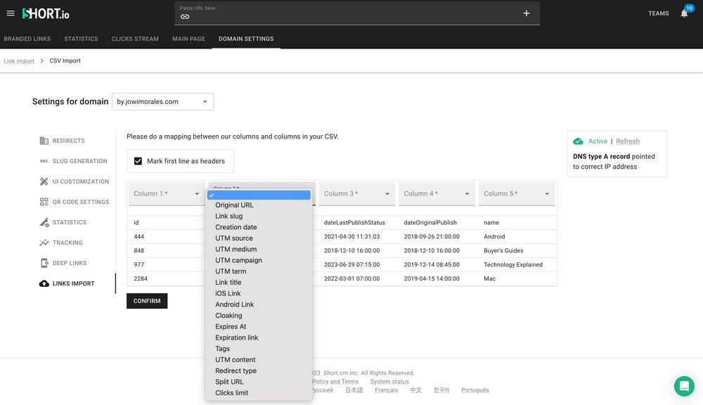Click the Refresh DNS link
Viewport: 703px width, 405px height.
[x=628, y=141]
